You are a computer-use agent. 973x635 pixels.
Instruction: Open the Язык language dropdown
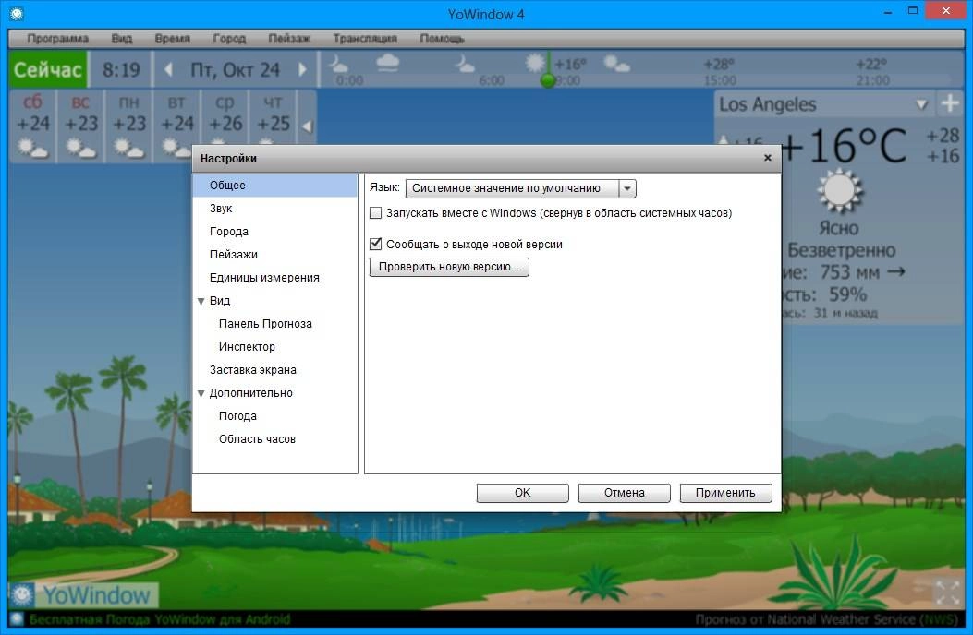point(520,188)
